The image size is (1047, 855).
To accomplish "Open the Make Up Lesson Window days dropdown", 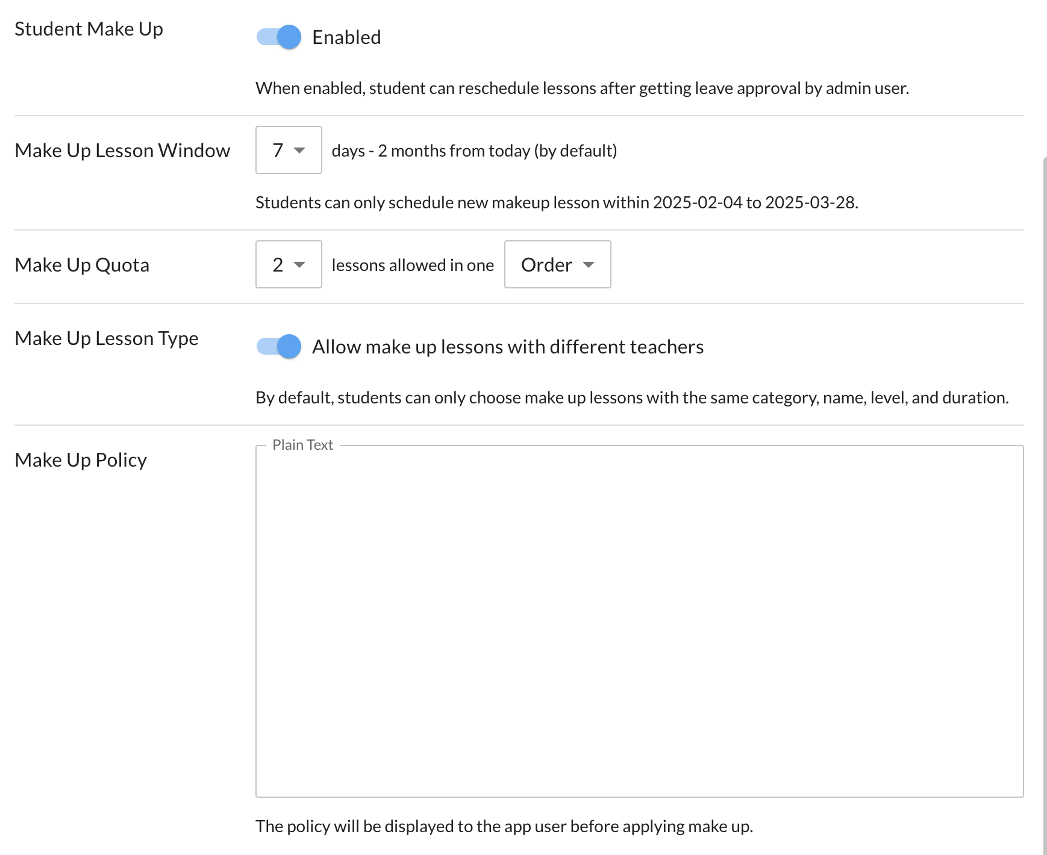I will [289, 150].
